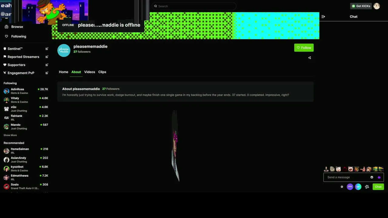388x218 pixels.
Task: Click the Chat panel header title
Action: tap(353, 17)
